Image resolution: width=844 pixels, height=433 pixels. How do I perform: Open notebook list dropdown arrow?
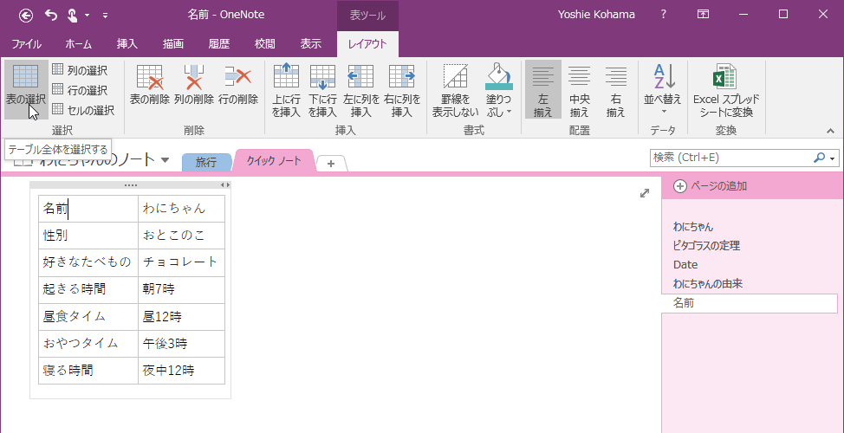[x=166, y=159]
